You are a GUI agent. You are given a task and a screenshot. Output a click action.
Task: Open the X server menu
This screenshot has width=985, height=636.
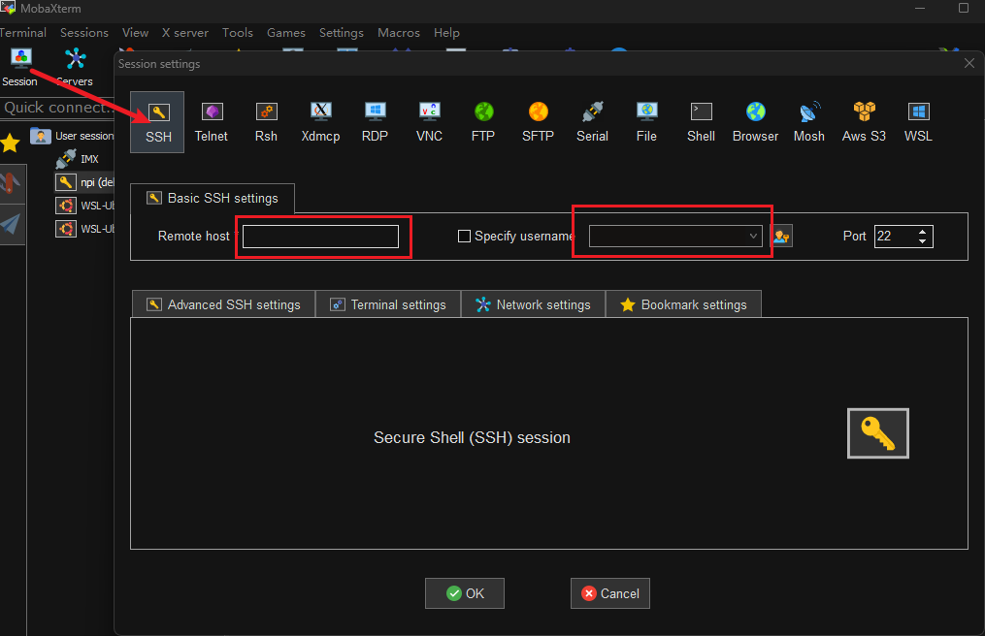[184, 33]
